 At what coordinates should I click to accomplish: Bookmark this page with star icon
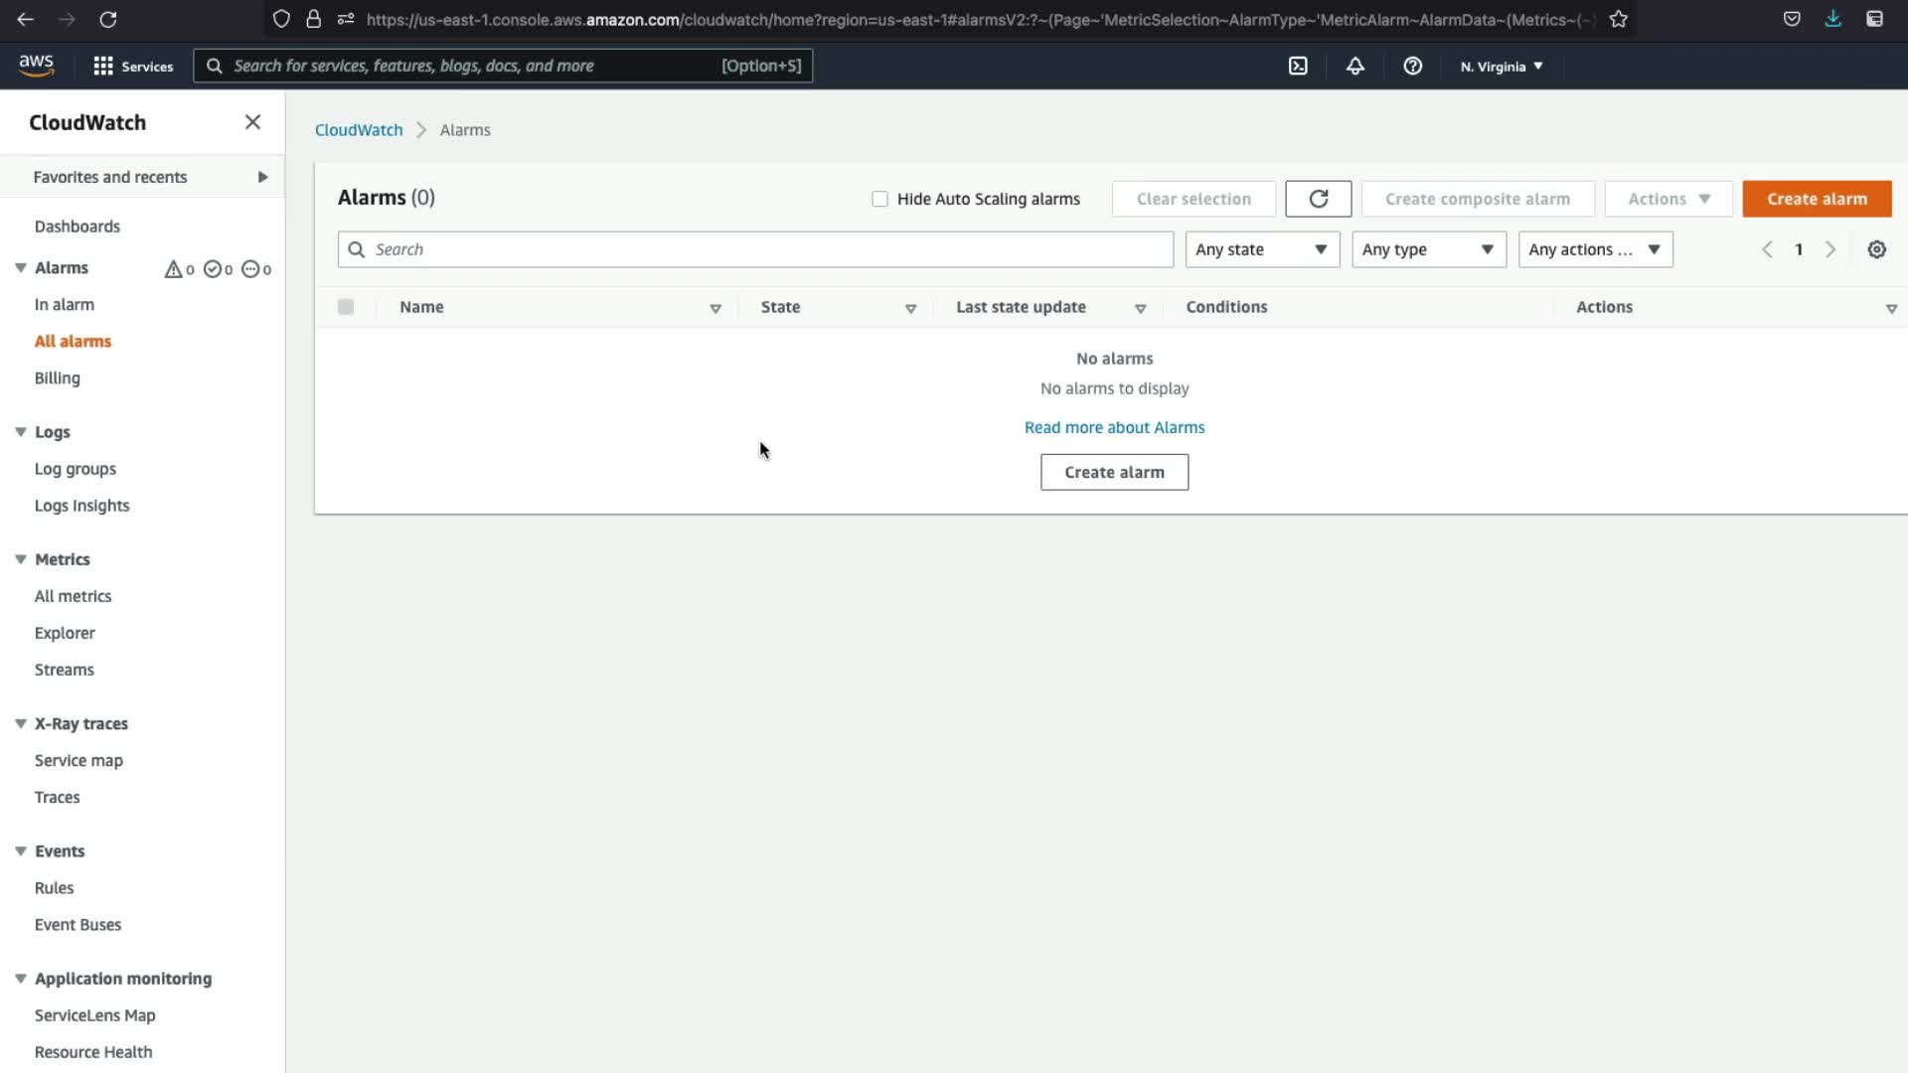coord(1619,19)
